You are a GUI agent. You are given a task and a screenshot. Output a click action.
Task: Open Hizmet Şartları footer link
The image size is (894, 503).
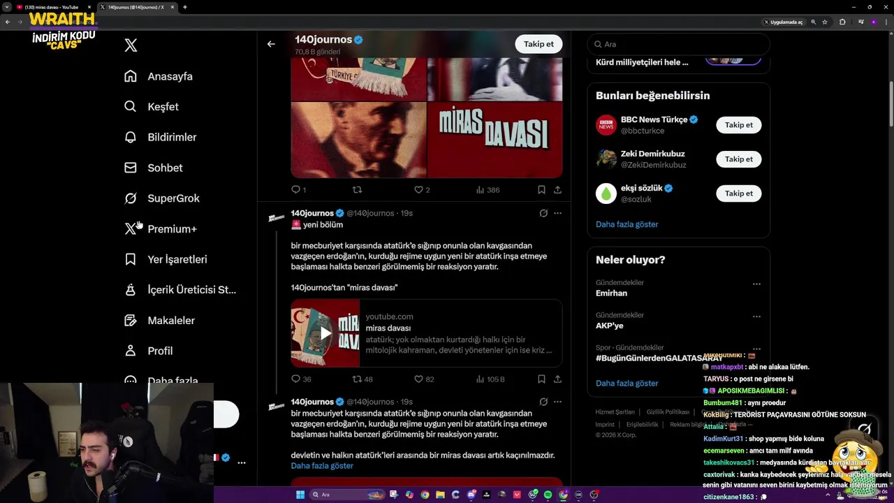[x=615, y=412]
